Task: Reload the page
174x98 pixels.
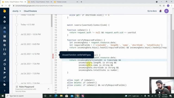Action: coord(9,6)
